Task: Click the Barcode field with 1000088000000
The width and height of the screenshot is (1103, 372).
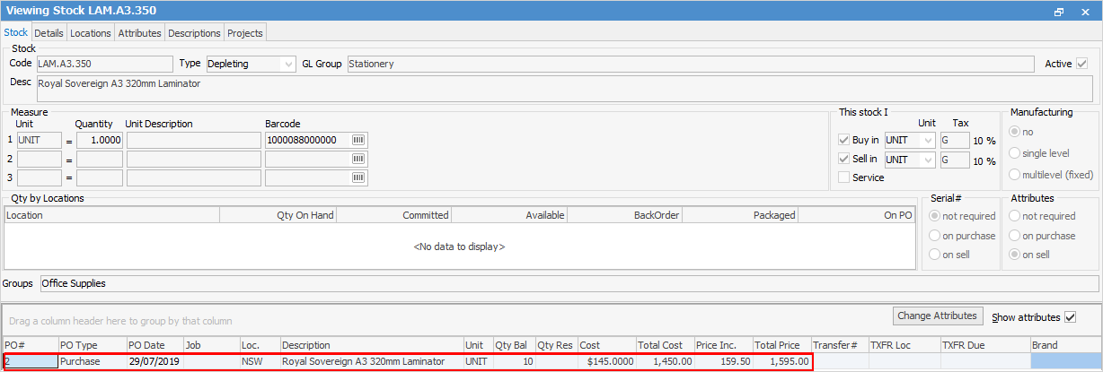Action: coord(307,141)
